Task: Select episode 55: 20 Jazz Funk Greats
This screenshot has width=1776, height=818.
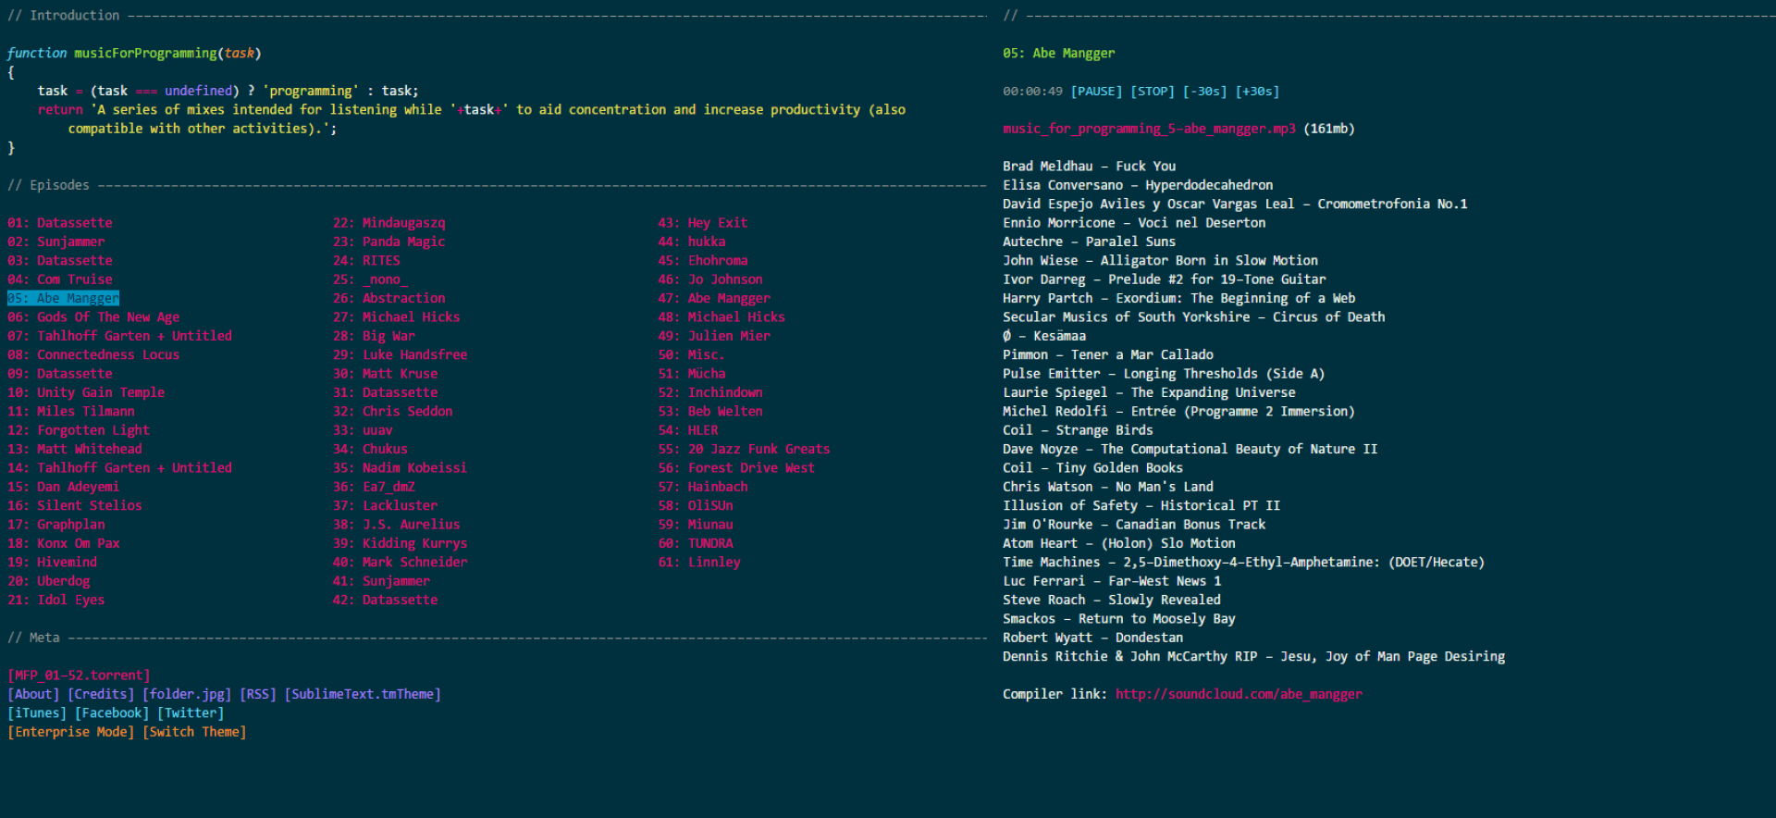Action: tap(744, 450)
